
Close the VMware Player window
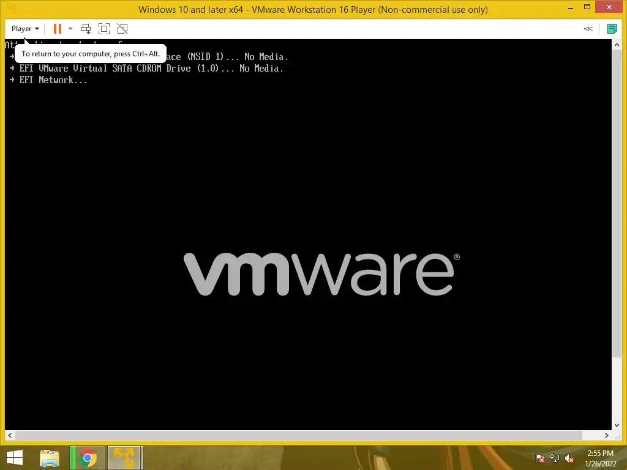(609, 7)
